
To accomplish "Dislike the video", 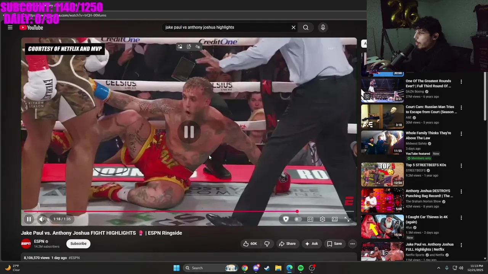I will point(267,244).
